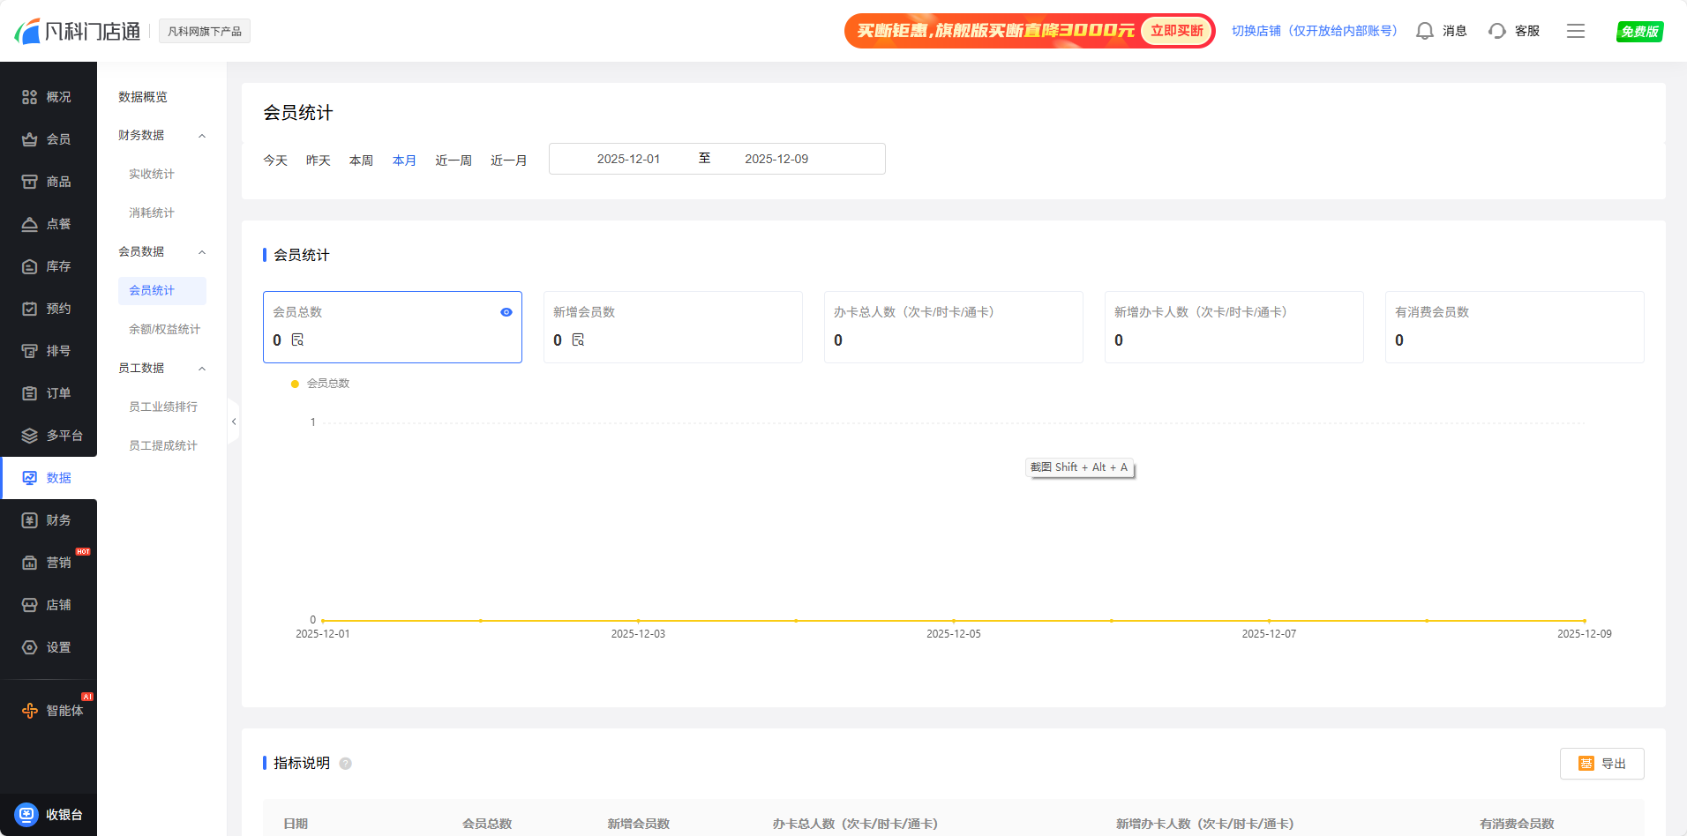Click the 营销 icon with HOT badge

coord(49,562)
